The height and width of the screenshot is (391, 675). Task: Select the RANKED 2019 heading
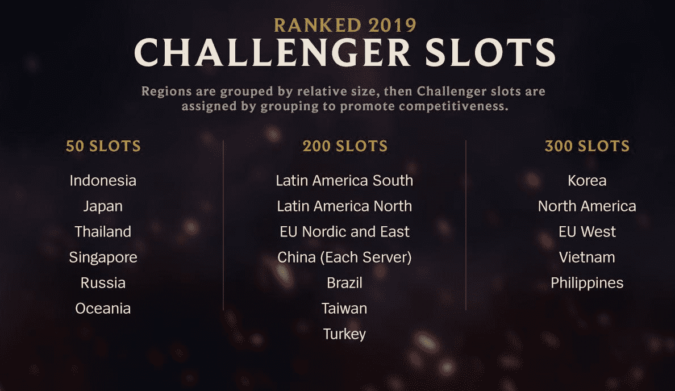[x=345, y=25]
